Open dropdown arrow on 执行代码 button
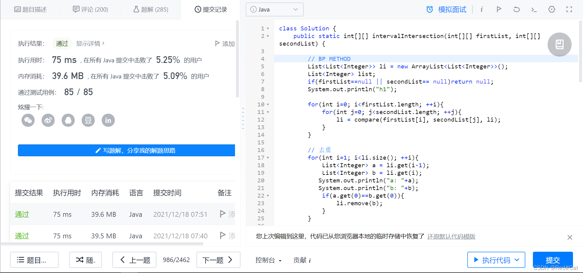583x273 pixels. pyautogui.click(x=517, y=260)
